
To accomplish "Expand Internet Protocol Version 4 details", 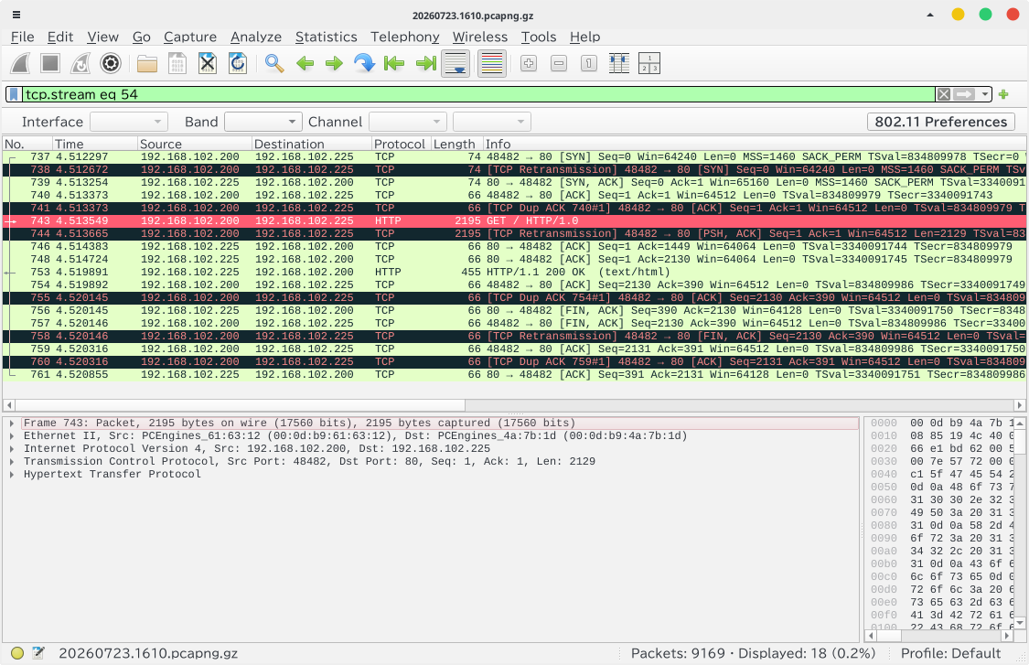I will tap(12, 449).
